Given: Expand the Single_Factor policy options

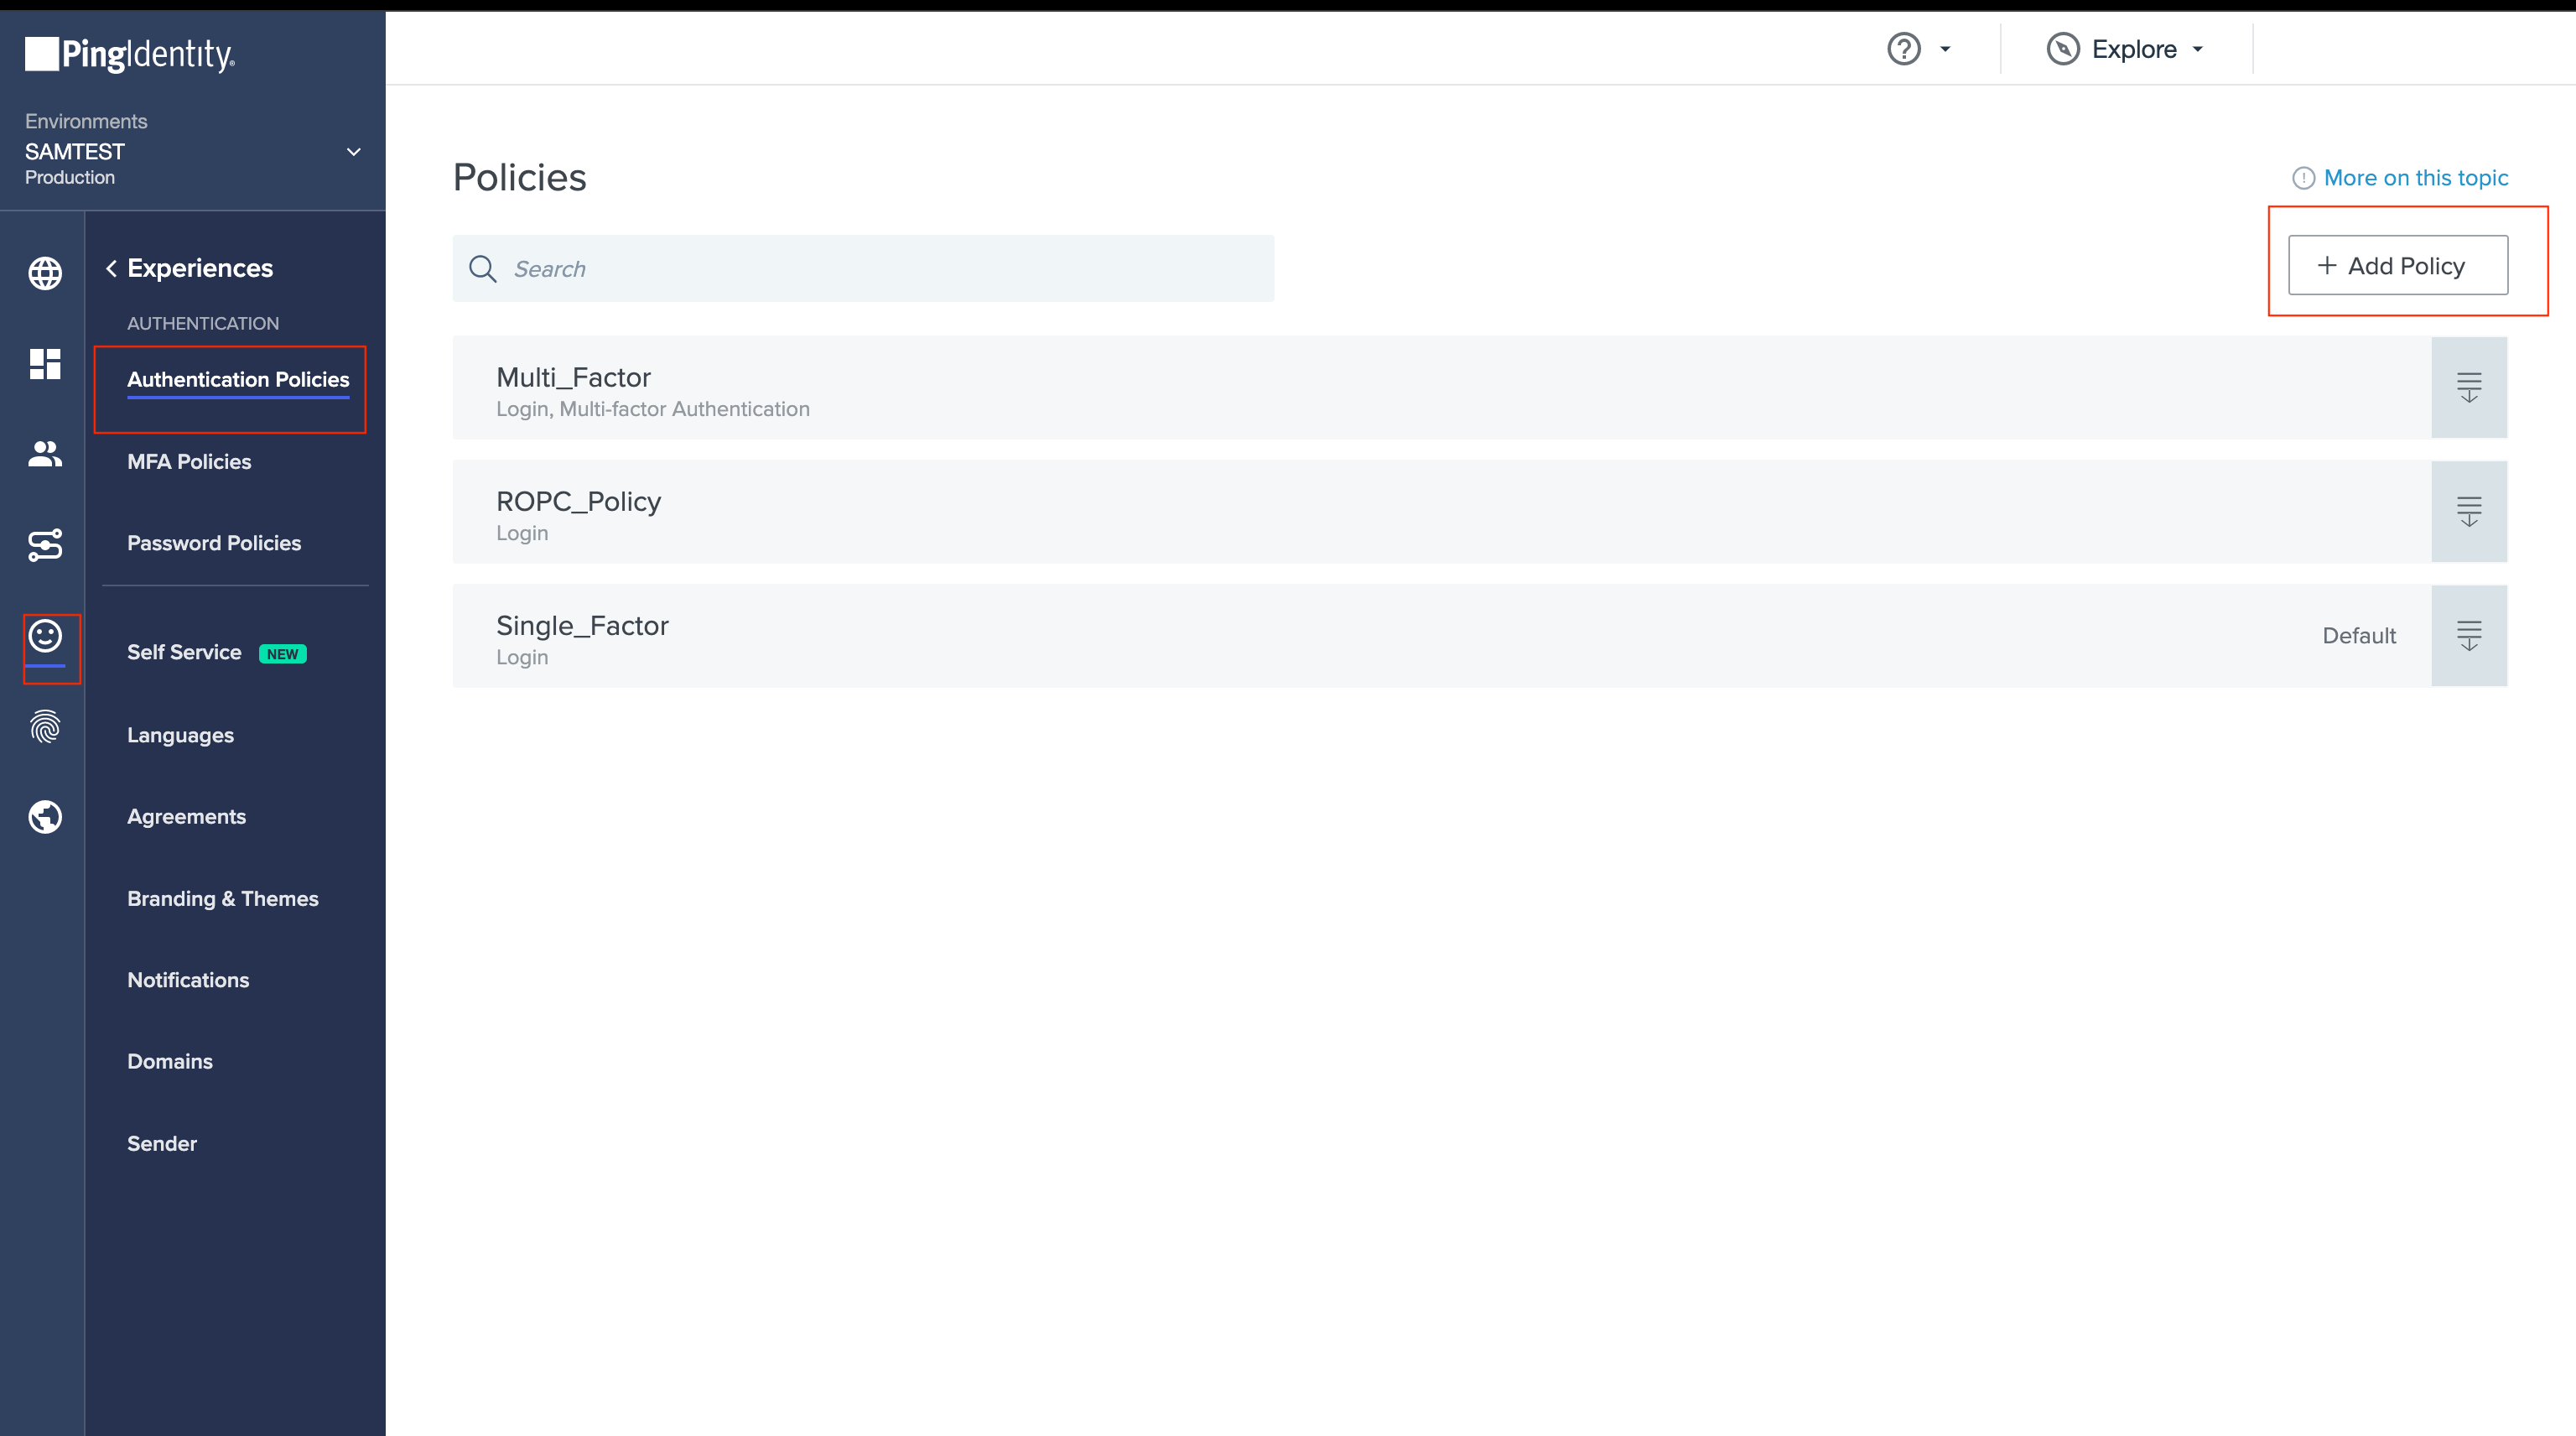Looking at the screenshot, I should tap(2470, 635).
